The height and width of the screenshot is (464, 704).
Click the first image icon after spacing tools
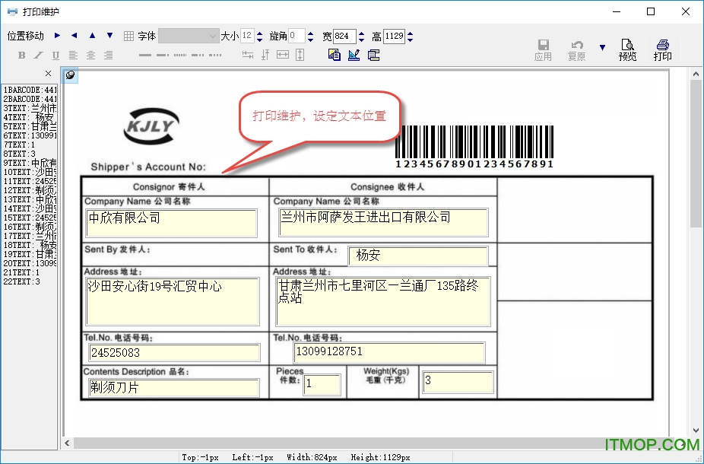[335, 55]
